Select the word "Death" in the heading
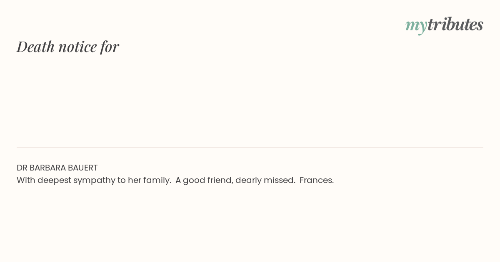 (x=36, y=47)
